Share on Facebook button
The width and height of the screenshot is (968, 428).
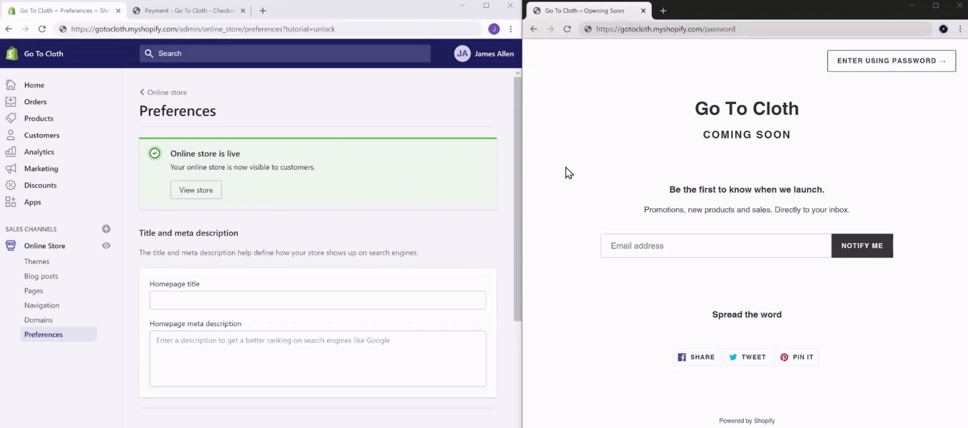pos(696,357)
